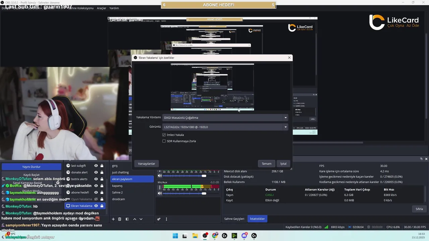Open the Yardım menu
The image size is (429, 241).
pyautogui.click(x=114, y=8)
